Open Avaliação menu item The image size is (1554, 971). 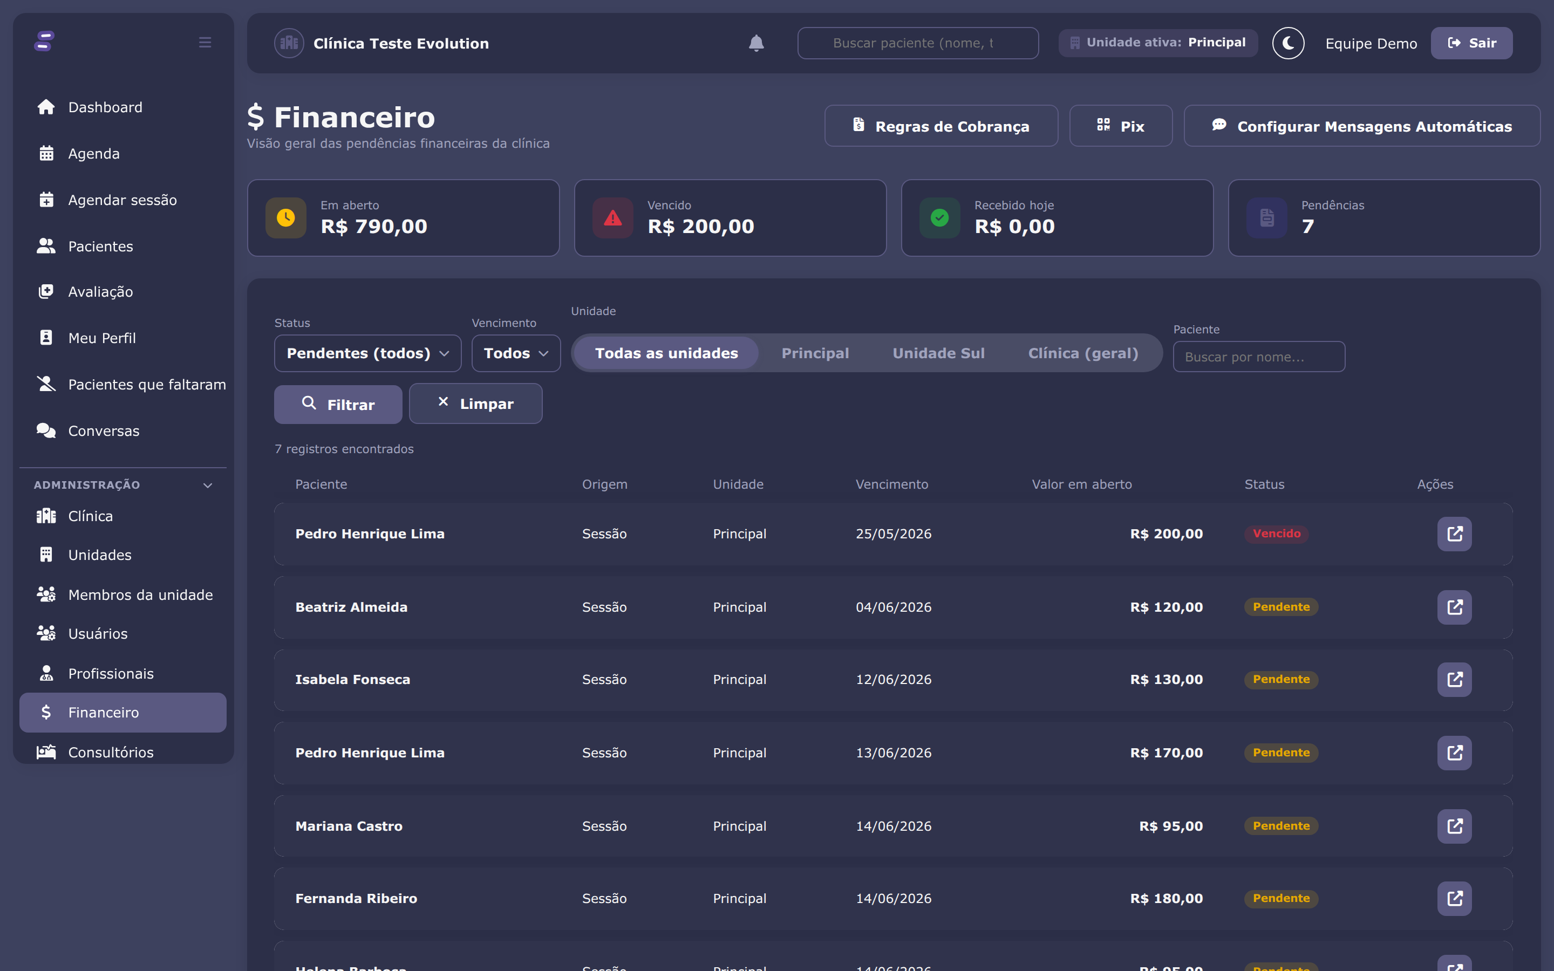(122, 291)
